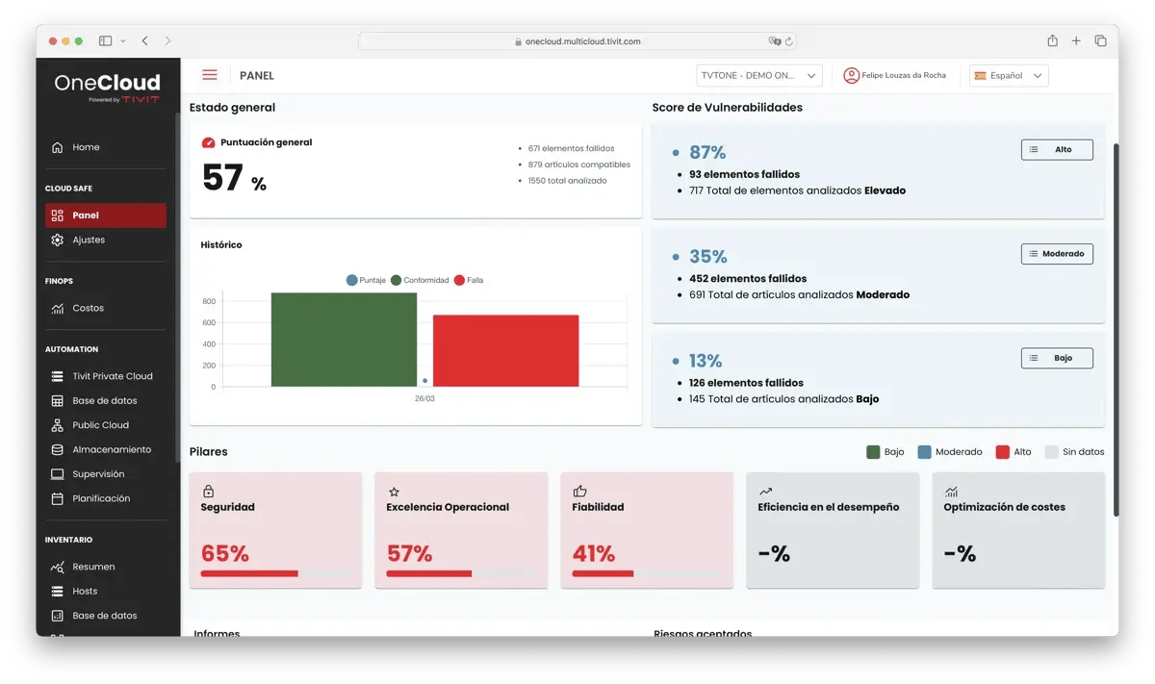Click the Alto list button

coord(1057,149)
